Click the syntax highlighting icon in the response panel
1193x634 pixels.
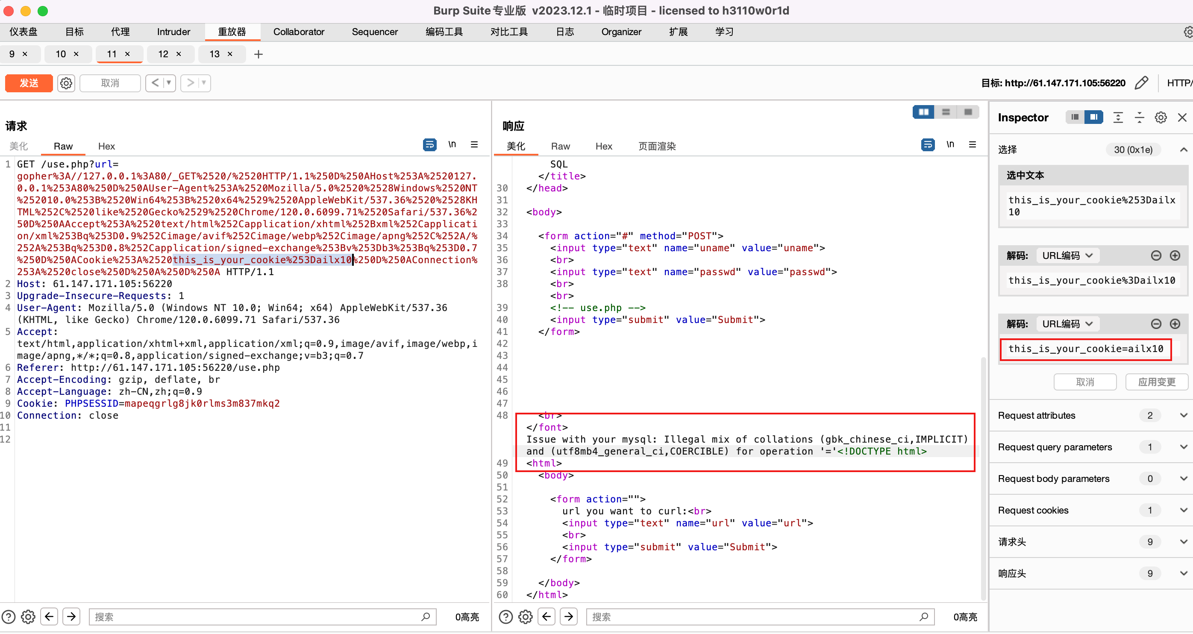point(928,144)
